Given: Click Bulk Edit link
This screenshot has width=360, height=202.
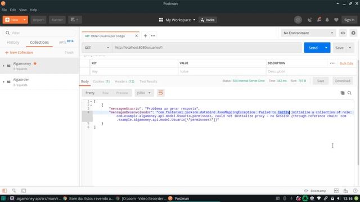Looking at the screenshot, I should (x=346, y=63).
